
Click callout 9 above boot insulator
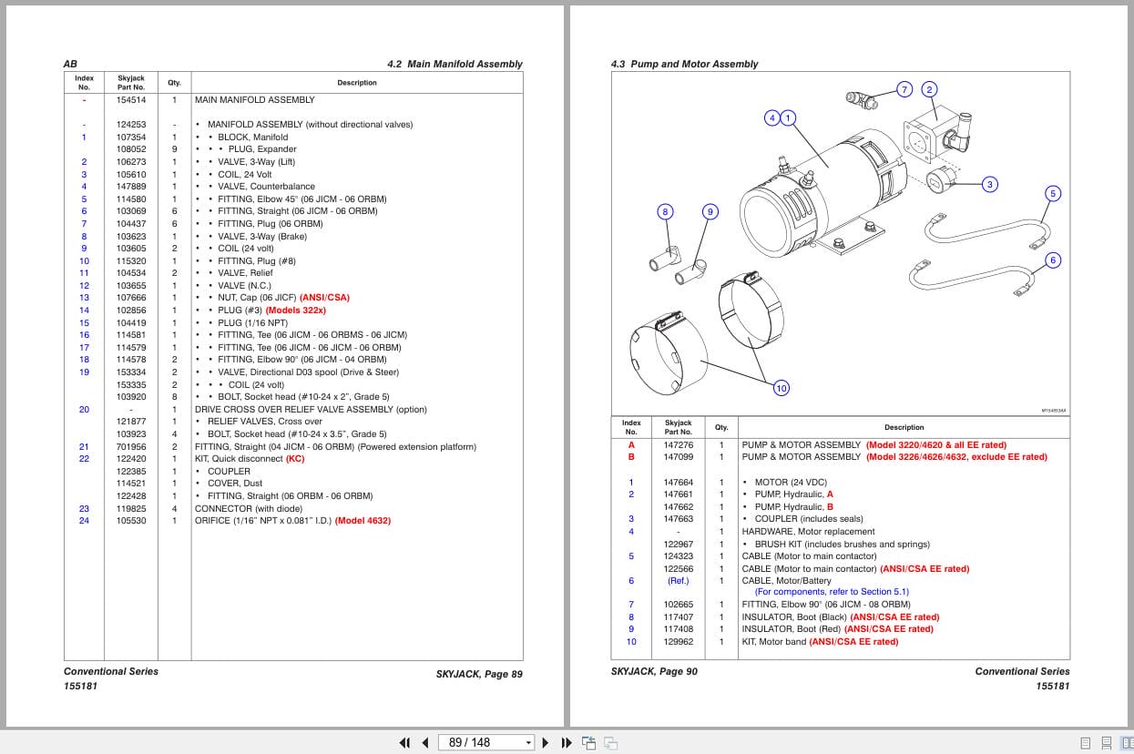pyautogui.click(x=710, y=211)
